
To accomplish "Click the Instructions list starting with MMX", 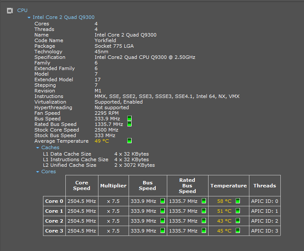I will pos(167,96).
